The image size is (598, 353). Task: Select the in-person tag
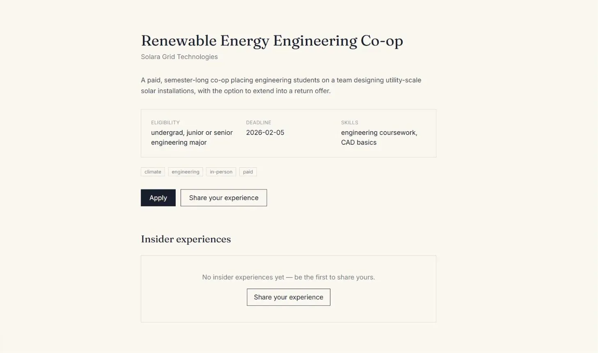221,172
